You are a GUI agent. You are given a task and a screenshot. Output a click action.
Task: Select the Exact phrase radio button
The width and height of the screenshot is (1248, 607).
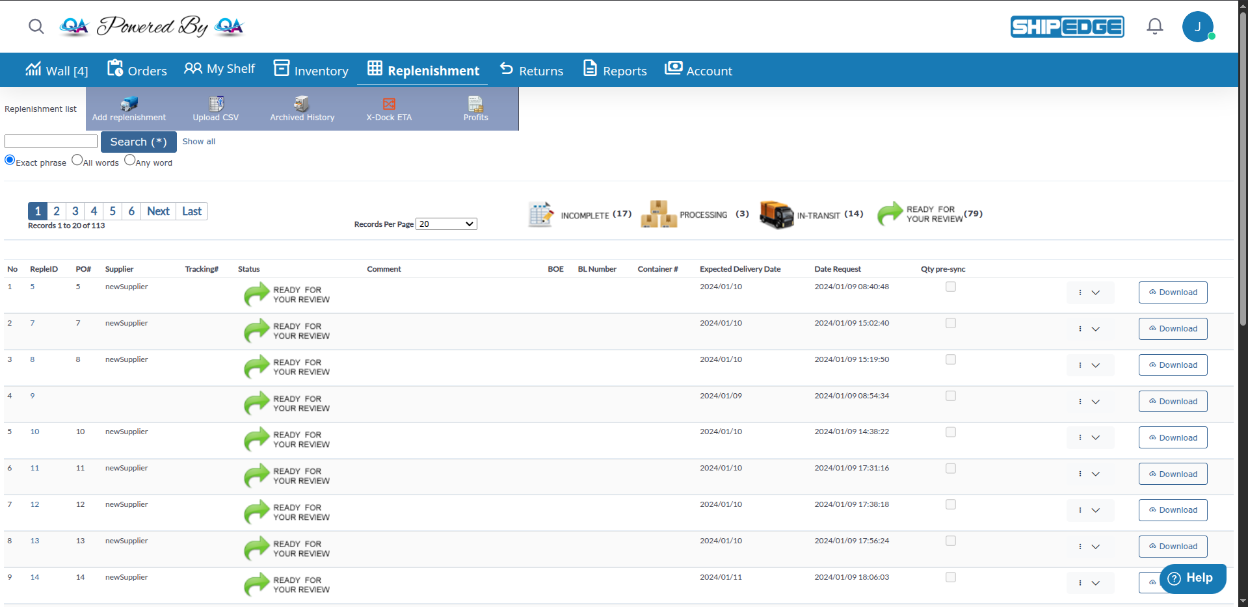point(9,159)
